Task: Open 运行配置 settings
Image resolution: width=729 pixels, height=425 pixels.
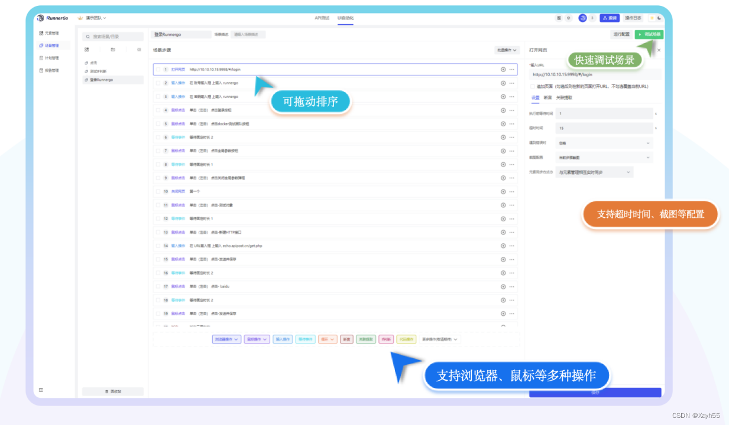Action: [x=621, y=34]
